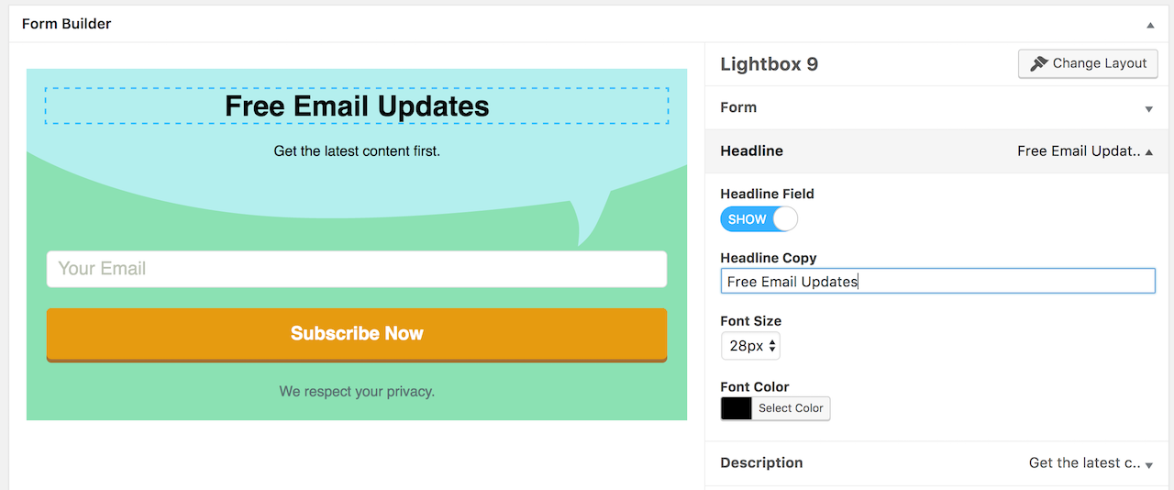The image size is (1174, 490).
Task: Collapse the Form Builder panel arrow
Action: coord(1149,25)
